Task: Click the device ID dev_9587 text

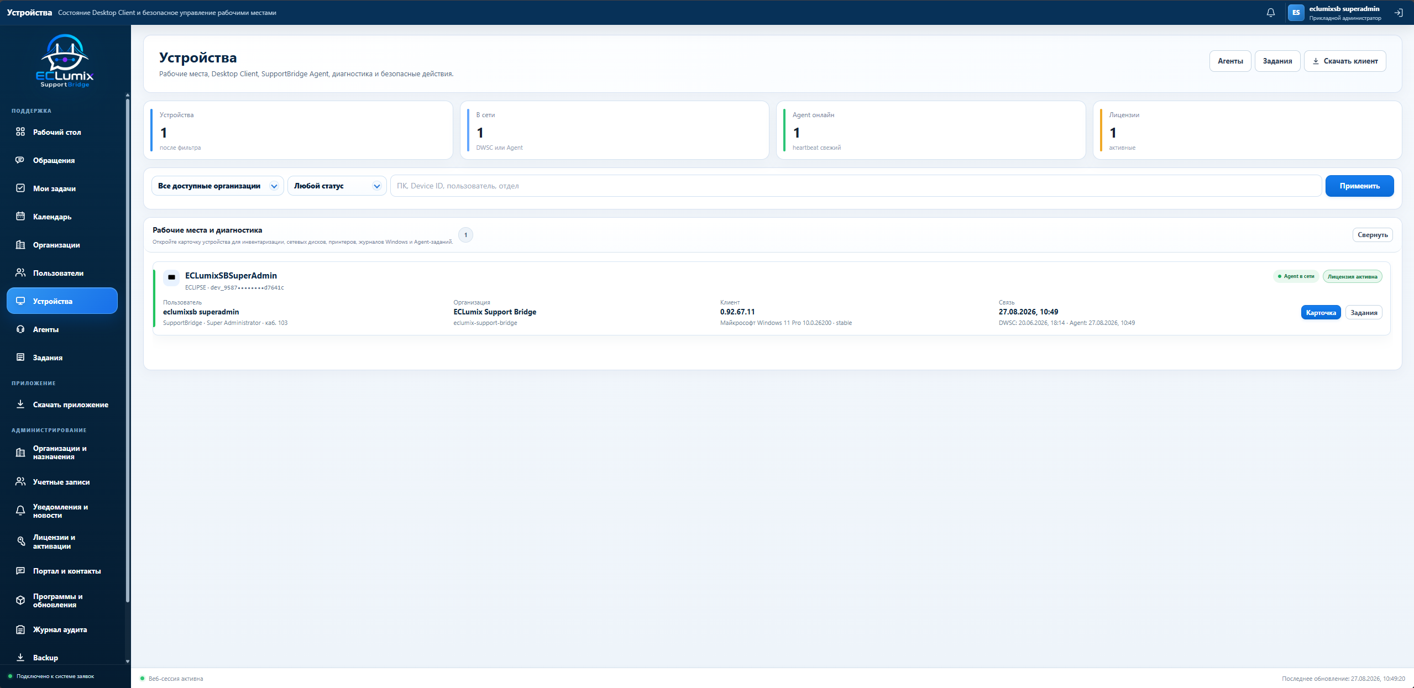Action: point(247,288)
